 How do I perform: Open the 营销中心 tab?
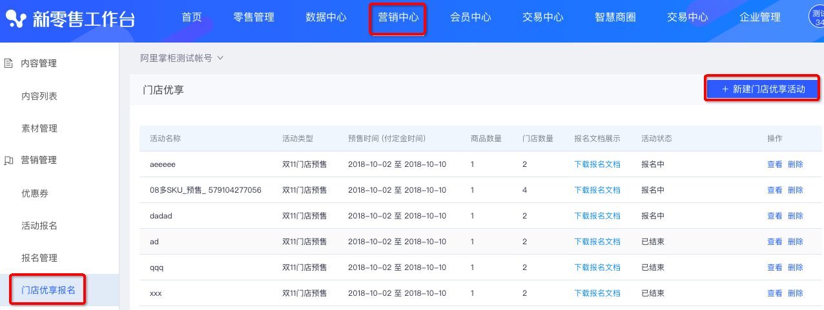click(398, 17)
